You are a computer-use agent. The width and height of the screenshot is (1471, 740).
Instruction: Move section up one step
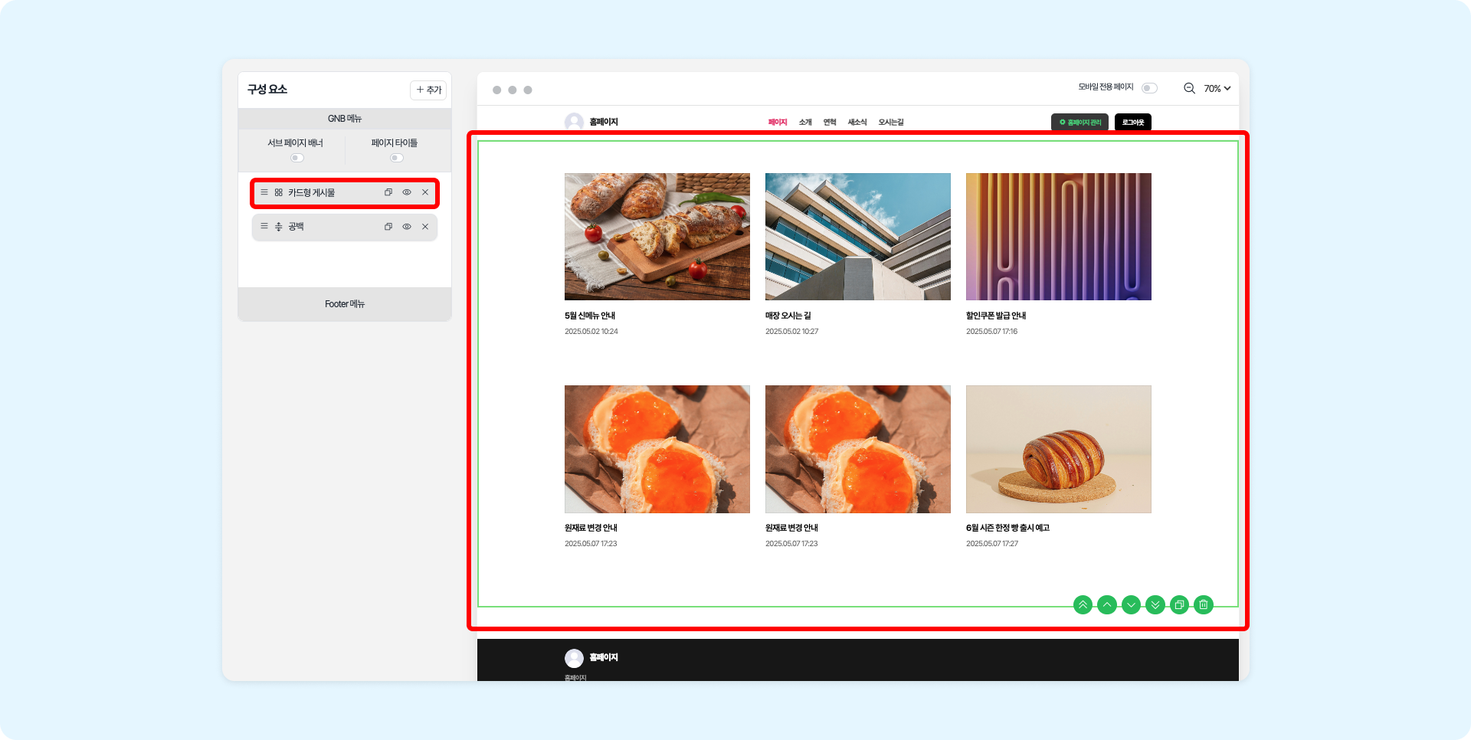click(1107, 605)
